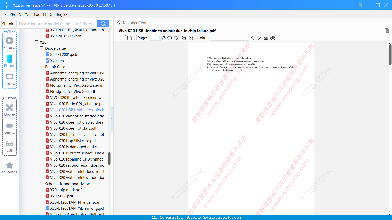The image size is (392, 220).
Task: Rotate the page clockwise
Action: (133, 38)
